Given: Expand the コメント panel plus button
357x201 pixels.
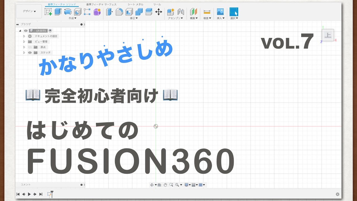Looking at the screenshot, I should click(x=81, y=185).
